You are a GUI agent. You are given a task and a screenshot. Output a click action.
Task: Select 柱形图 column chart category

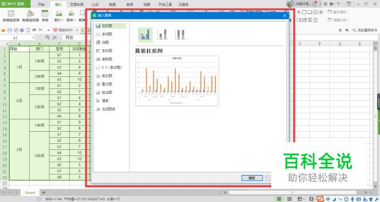[x=110, y=26]
